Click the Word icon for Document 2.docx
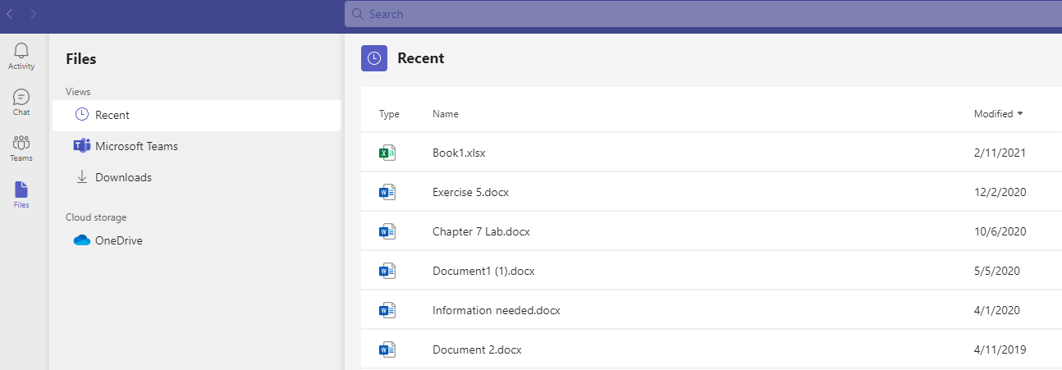Viewport: 1062px width, 370px height. coord(387,349)
